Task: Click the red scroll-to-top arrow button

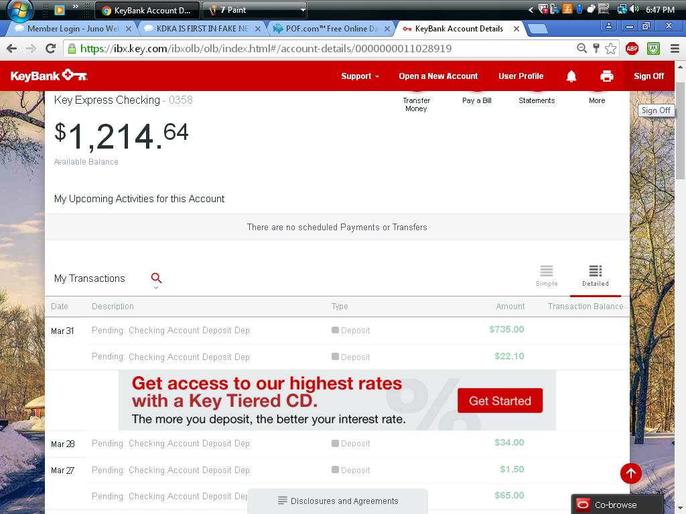Action: coord(630,473)
